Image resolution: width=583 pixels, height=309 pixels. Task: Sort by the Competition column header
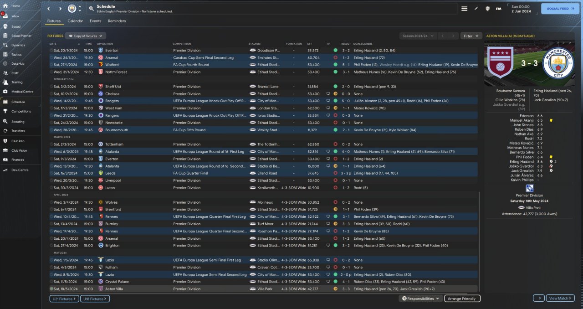tap(182, 44)
